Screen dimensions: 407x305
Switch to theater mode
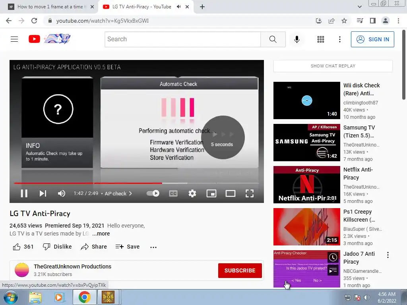pos(230,193)
